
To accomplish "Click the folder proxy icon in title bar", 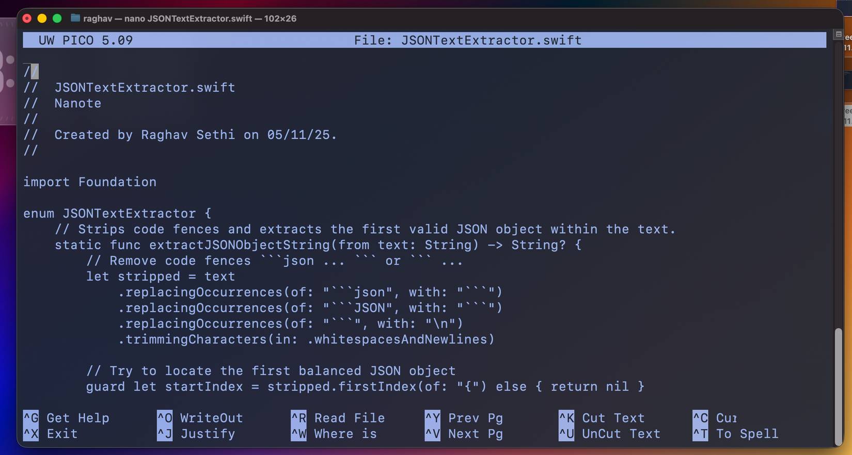I will point(75,18).
